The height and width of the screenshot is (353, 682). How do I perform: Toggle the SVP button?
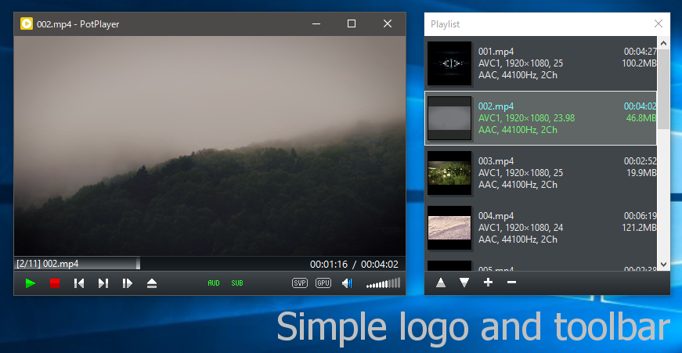pos(300,283)
